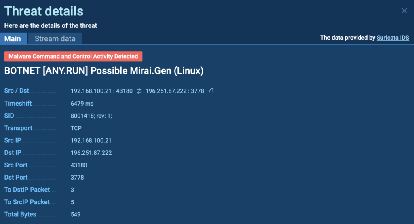
Task: Click the Src Port value 43180
Action: pyautogui.click(x=79, y=165)
